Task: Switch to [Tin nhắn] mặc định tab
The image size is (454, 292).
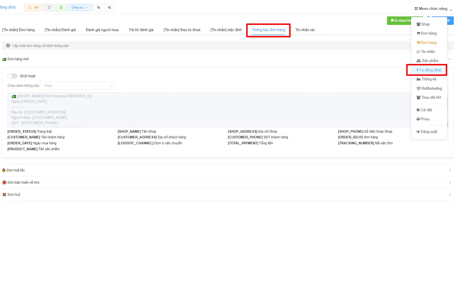Action: click(226, 30)
